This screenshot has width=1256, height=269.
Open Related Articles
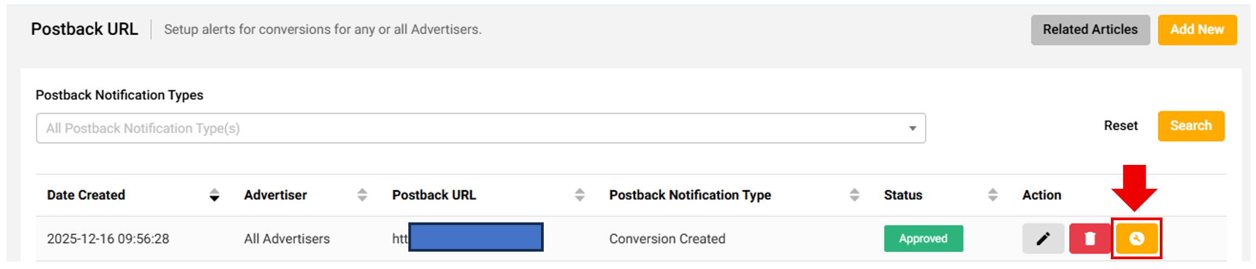tap(1090, 30)
